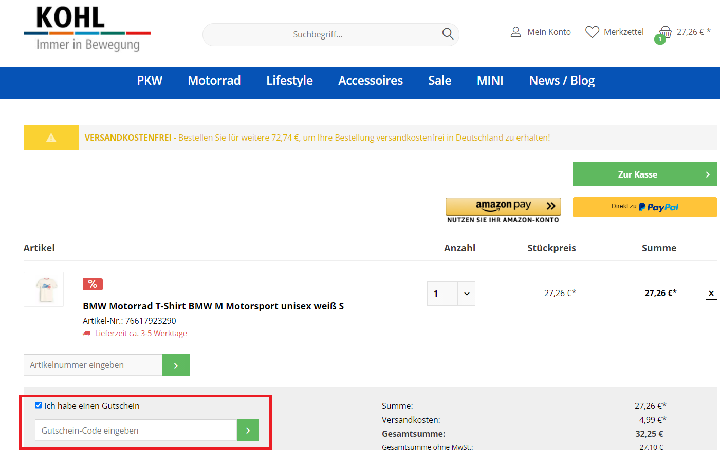Viewport: 720px width, 450px height.
Task: Click the cart total 27,26 € in header
Action: point(693,32)
